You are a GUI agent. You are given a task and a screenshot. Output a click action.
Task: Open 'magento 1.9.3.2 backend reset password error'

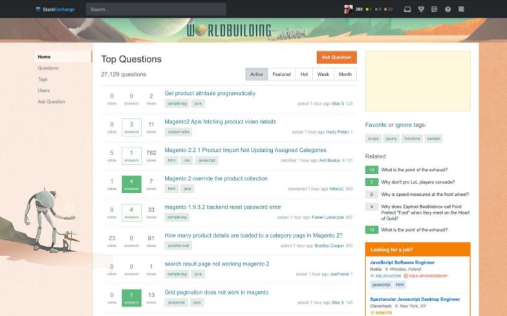pyautogui.click(x=222, y=207)
